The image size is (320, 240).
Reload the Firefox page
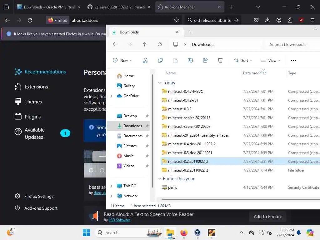point(30,20)
